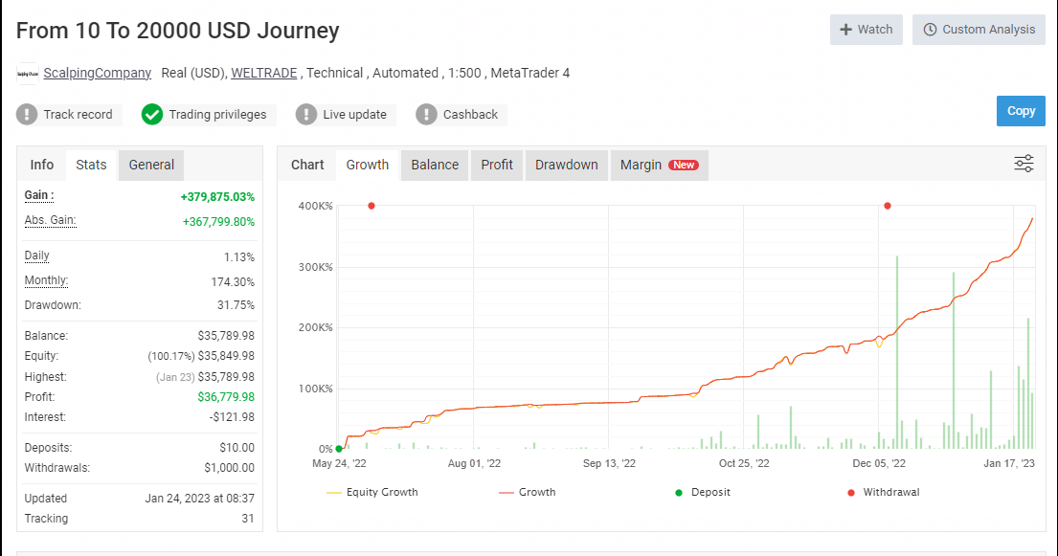This screenshot has width=1058, height=556.
Task: Open the WELTRADE broker link
Action: click(263, 73)
